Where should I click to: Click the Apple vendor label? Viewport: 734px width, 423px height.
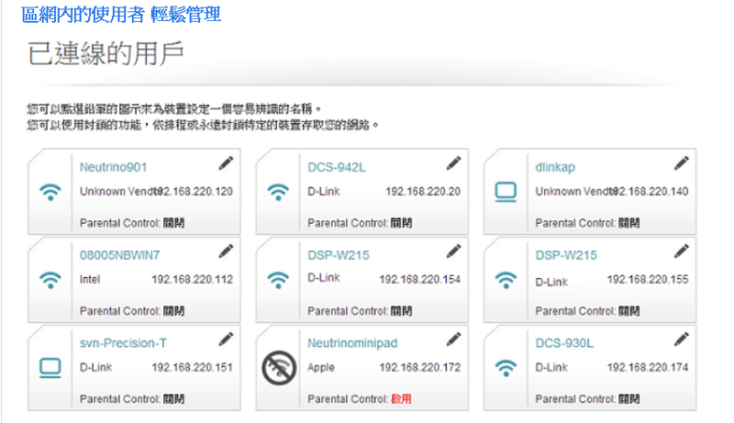(321, 367)
